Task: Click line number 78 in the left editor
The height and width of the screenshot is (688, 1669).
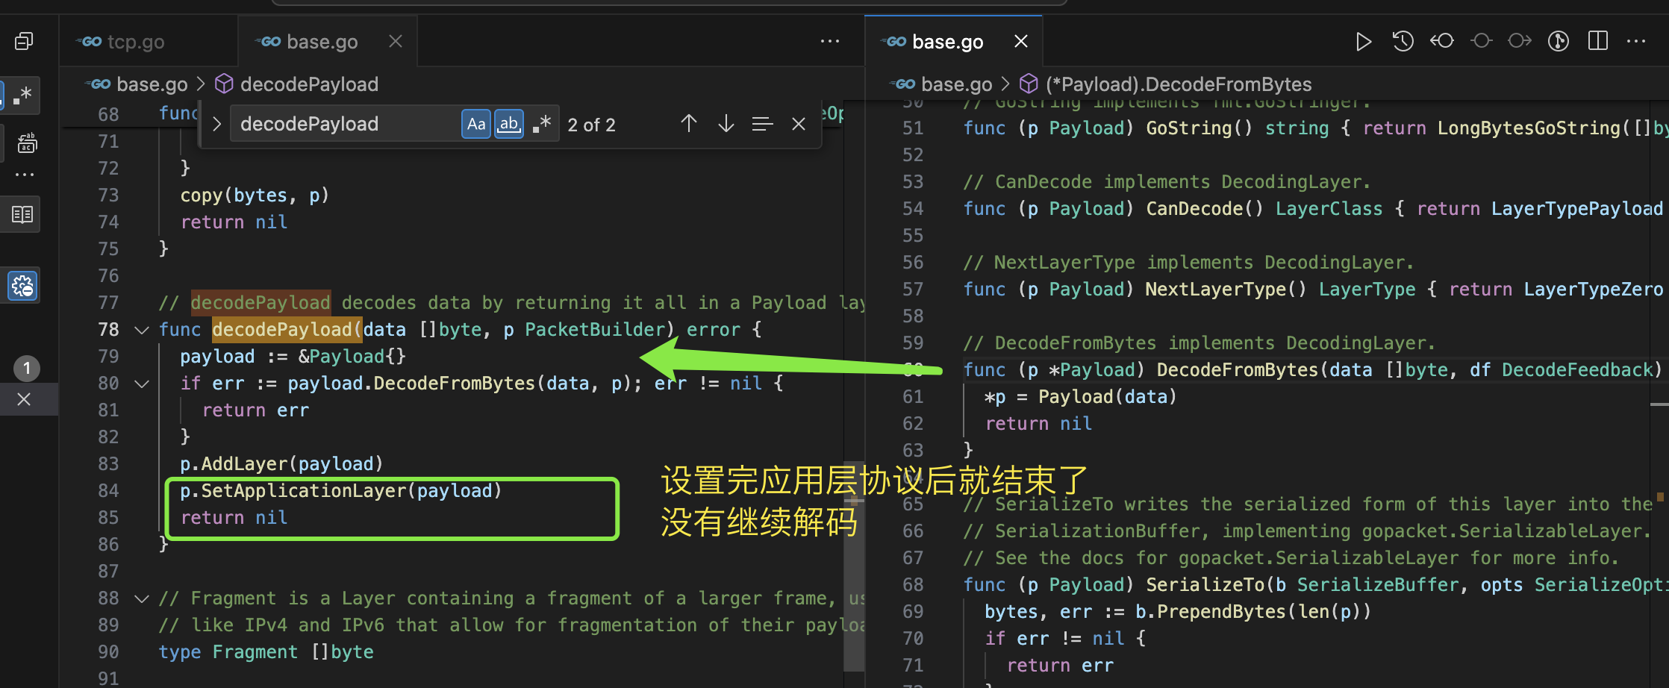Action: (108, 330)
